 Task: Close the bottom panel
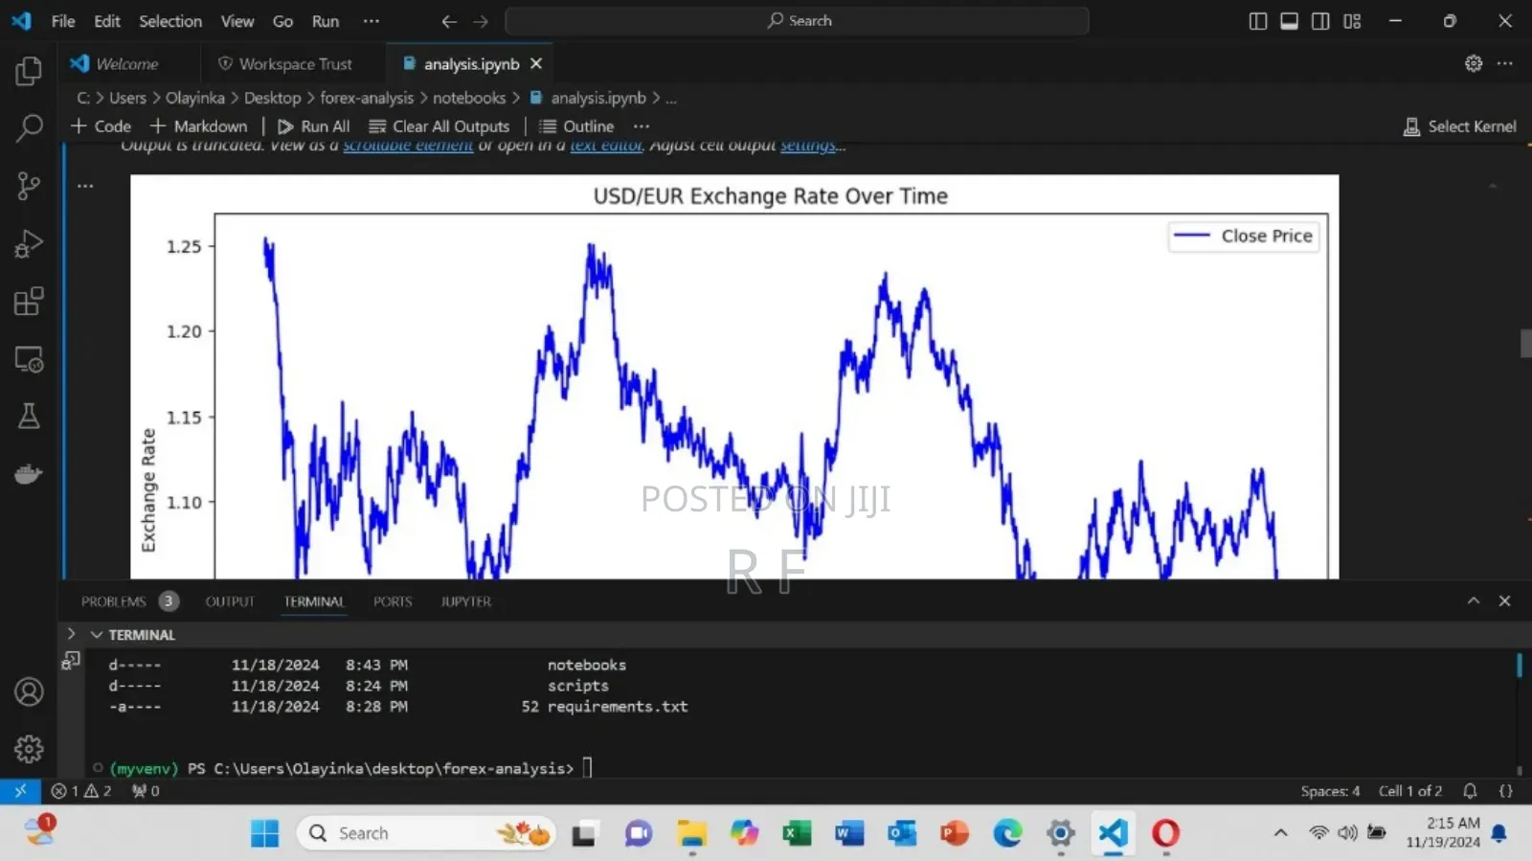1504,600
